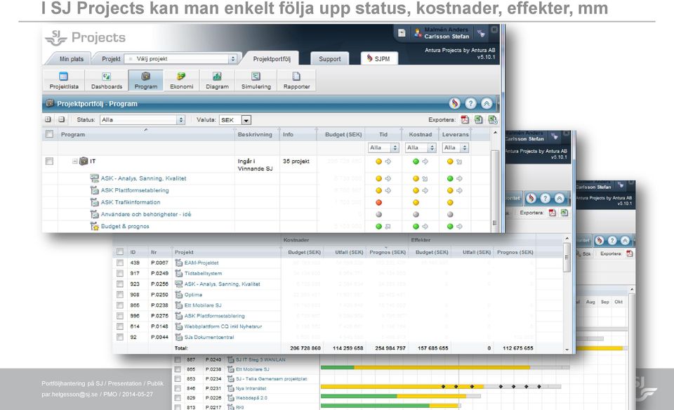Click the tool icon right of Carlsson Stefan
Image resolution: width=674 pixels, height=410 pixels.
[x=481, y=33]
